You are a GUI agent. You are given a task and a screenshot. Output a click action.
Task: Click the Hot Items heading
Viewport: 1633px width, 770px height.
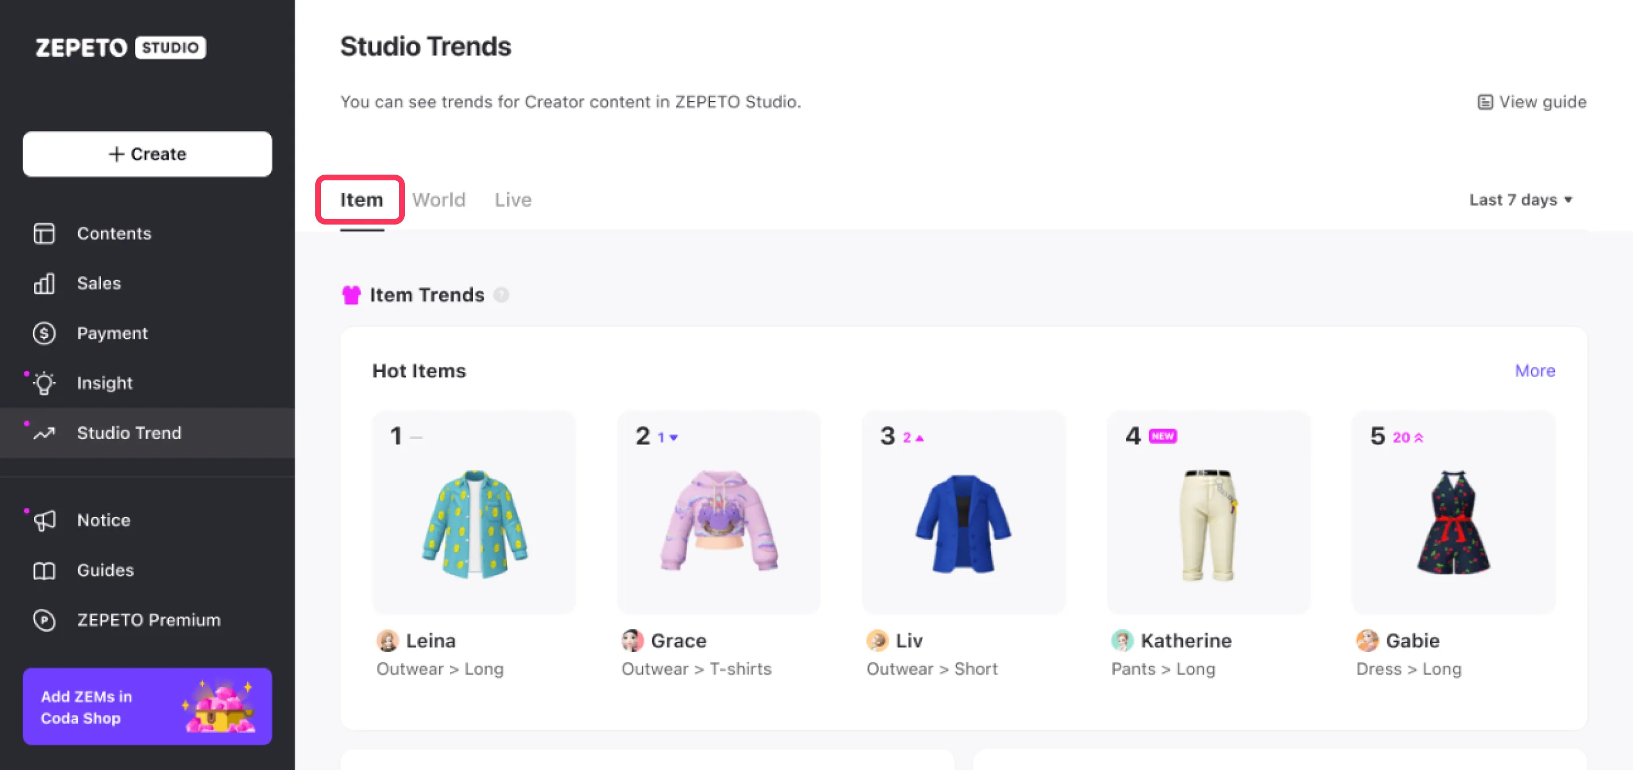[x=419, y=371]
